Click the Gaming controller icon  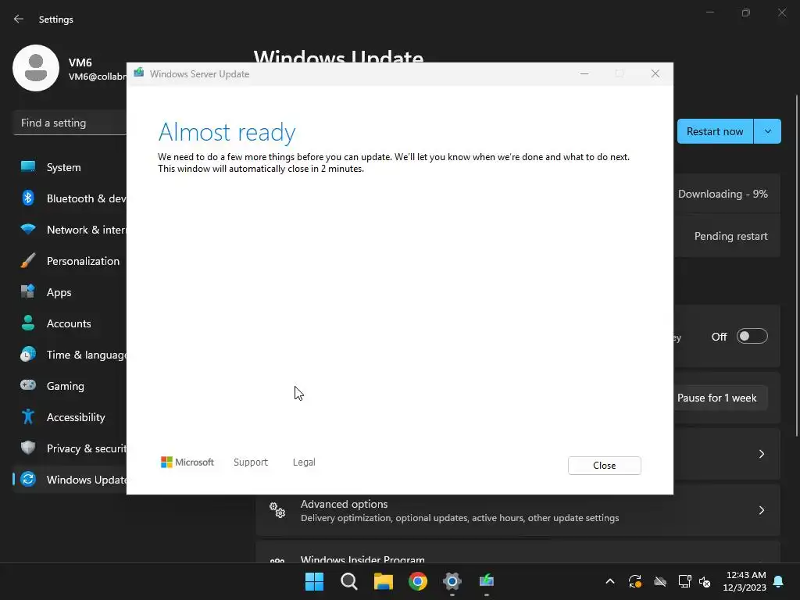[28, 385]
